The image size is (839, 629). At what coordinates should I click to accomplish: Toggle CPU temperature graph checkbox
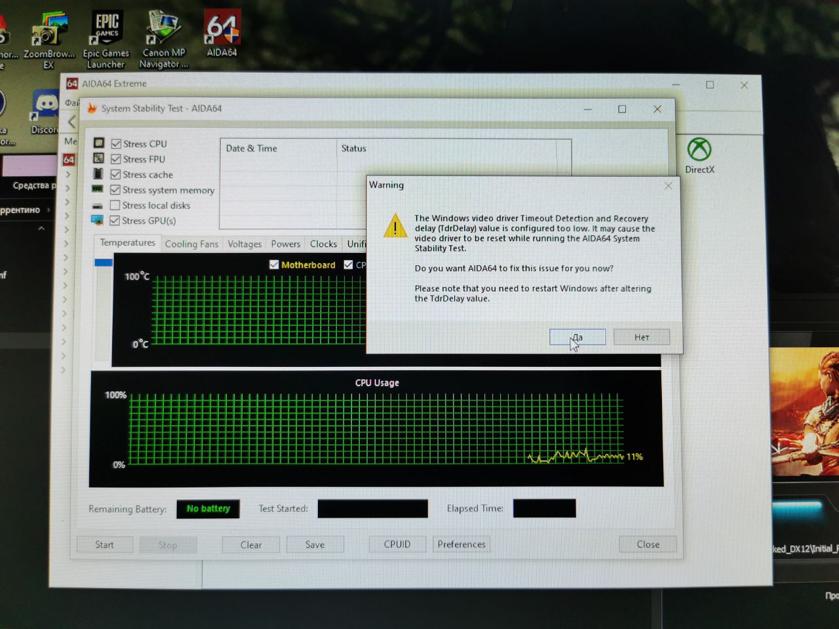(x=348, y=265)
